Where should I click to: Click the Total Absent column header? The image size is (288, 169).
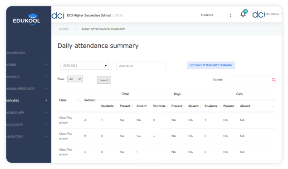coord(142,106)
